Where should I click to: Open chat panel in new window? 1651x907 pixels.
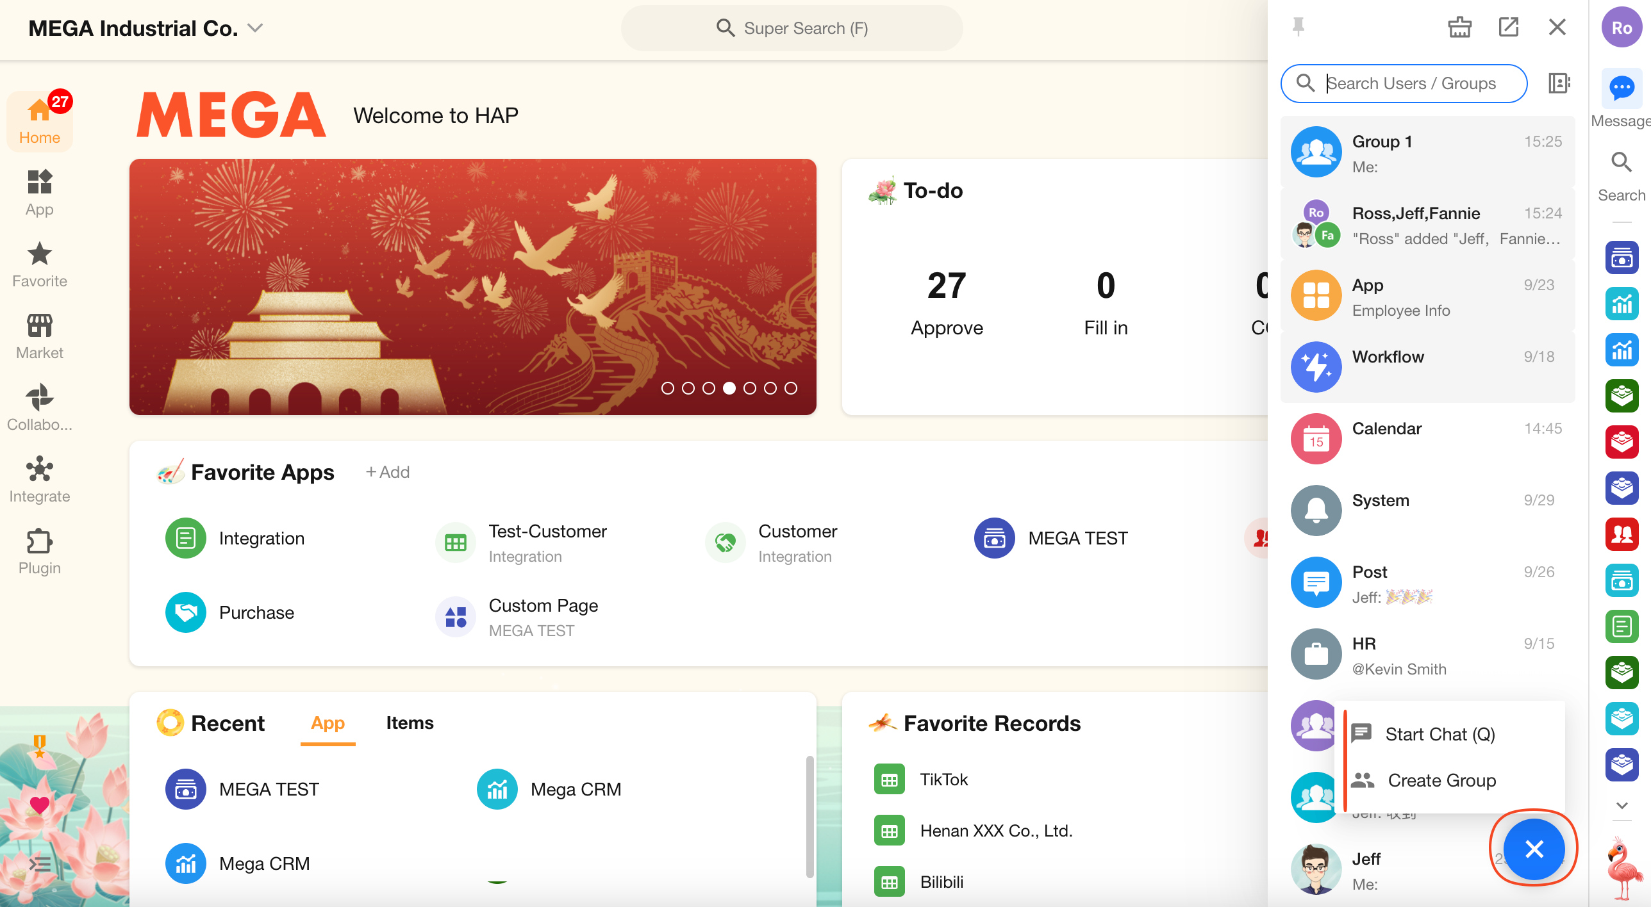coord(1508,27)
